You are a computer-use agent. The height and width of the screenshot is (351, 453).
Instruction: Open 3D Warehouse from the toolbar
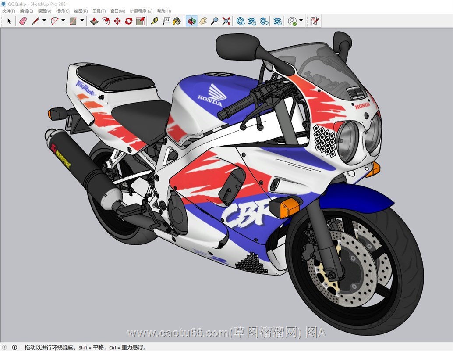click(x=241, y=21)
